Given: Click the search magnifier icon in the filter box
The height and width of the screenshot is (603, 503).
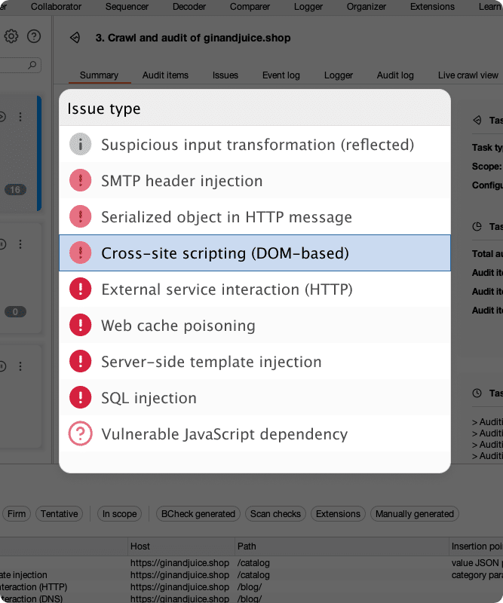Looking at the screenshot, I should (x=33, y=66).
